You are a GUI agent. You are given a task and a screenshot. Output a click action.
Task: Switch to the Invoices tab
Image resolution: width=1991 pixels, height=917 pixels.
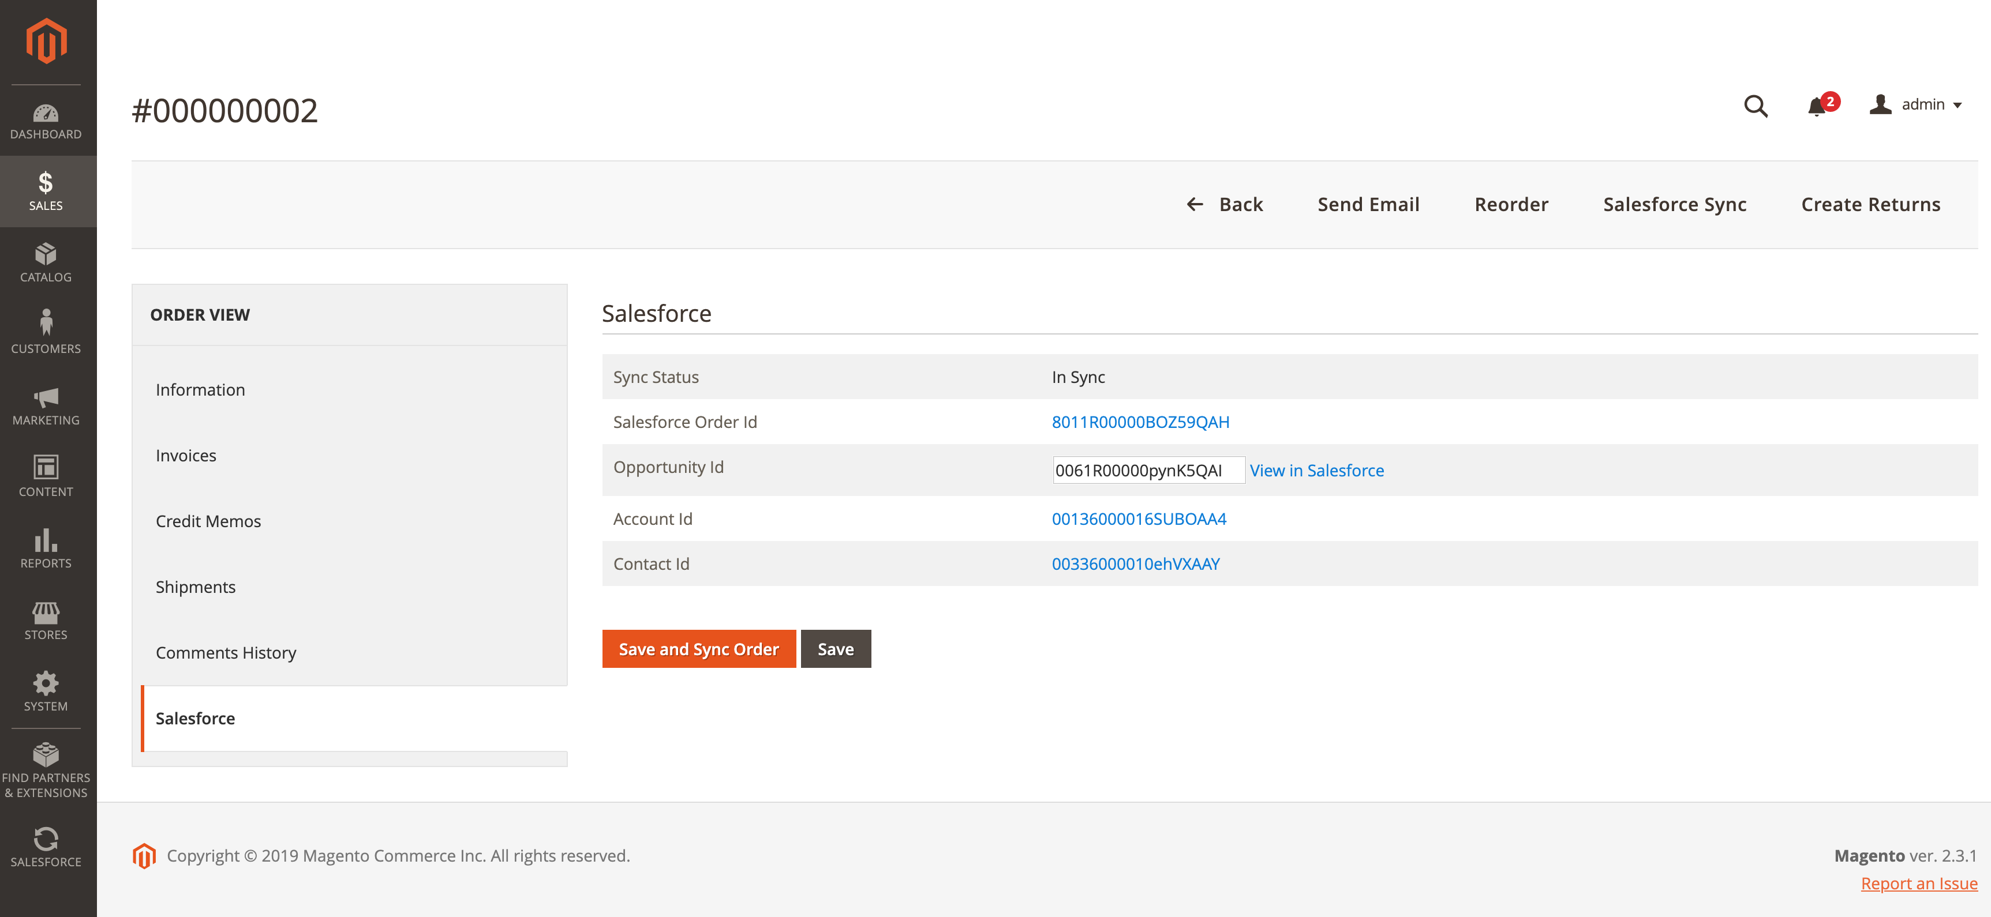coord(185,455)
